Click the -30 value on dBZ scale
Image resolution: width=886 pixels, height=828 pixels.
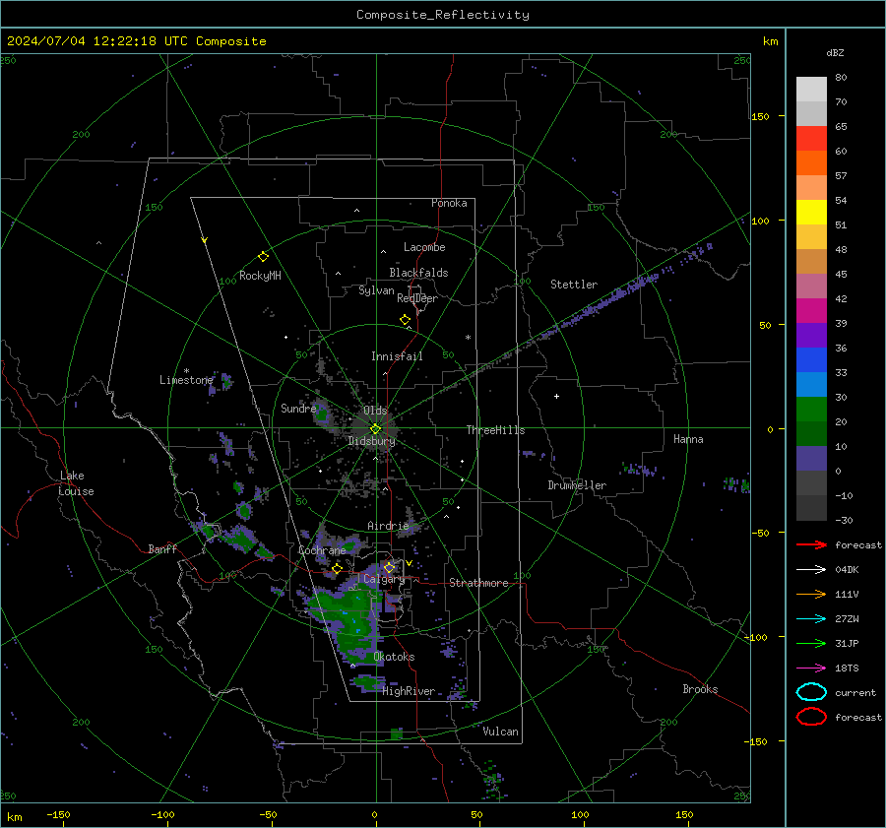click(844, 520)
